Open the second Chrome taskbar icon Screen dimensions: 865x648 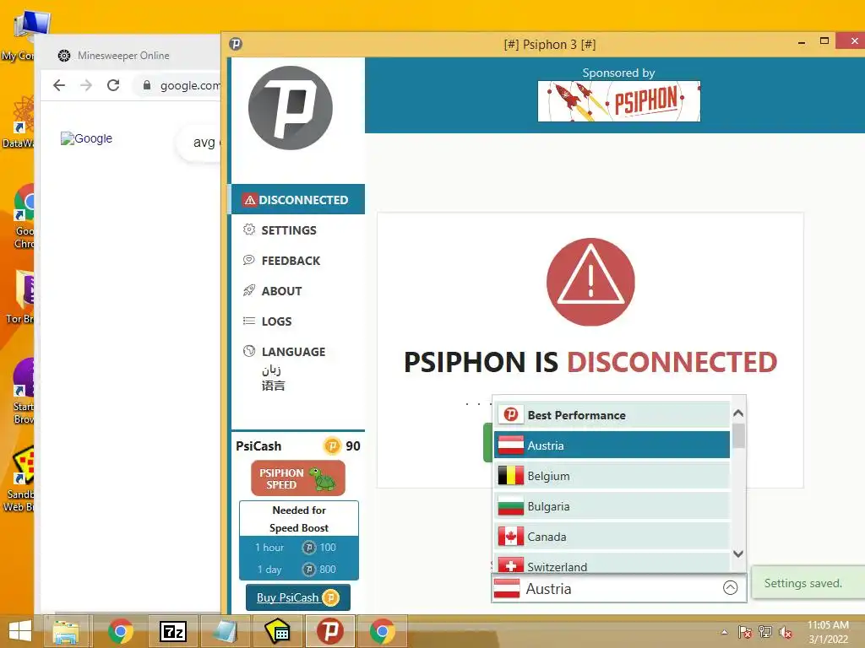382,631
